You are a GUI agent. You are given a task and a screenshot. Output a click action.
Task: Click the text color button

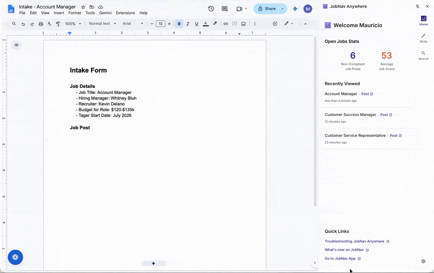[205, 24]
